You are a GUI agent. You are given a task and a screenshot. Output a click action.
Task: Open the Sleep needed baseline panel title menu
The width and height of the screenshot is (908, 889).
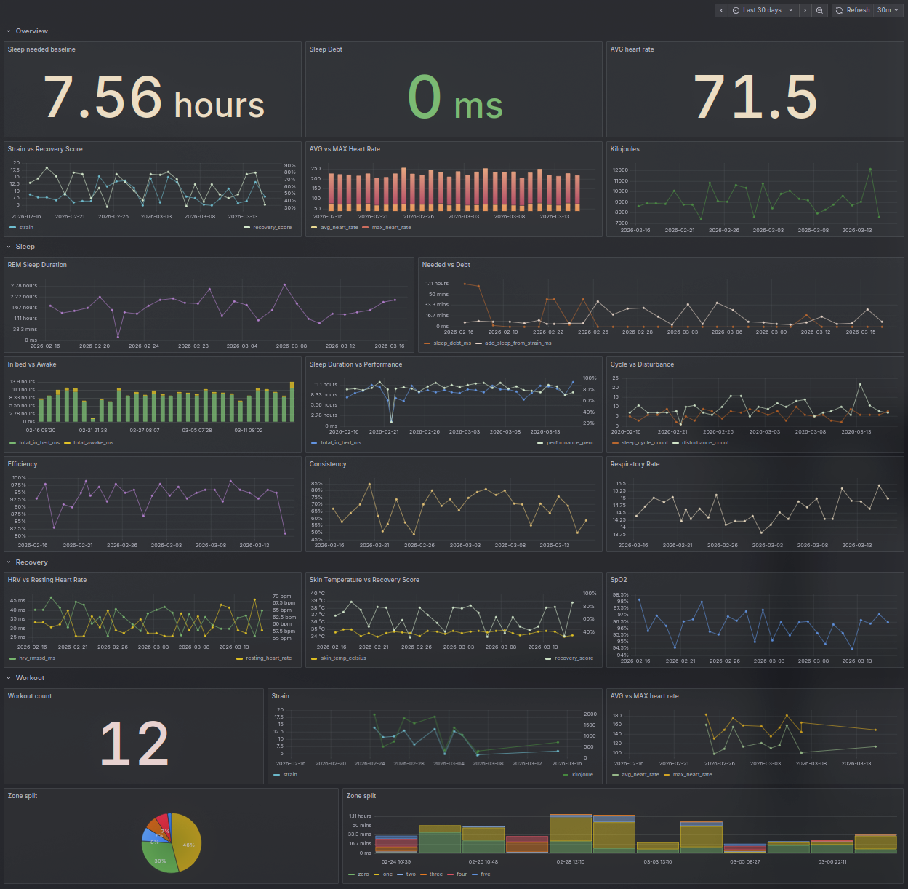tap(41, 49)
